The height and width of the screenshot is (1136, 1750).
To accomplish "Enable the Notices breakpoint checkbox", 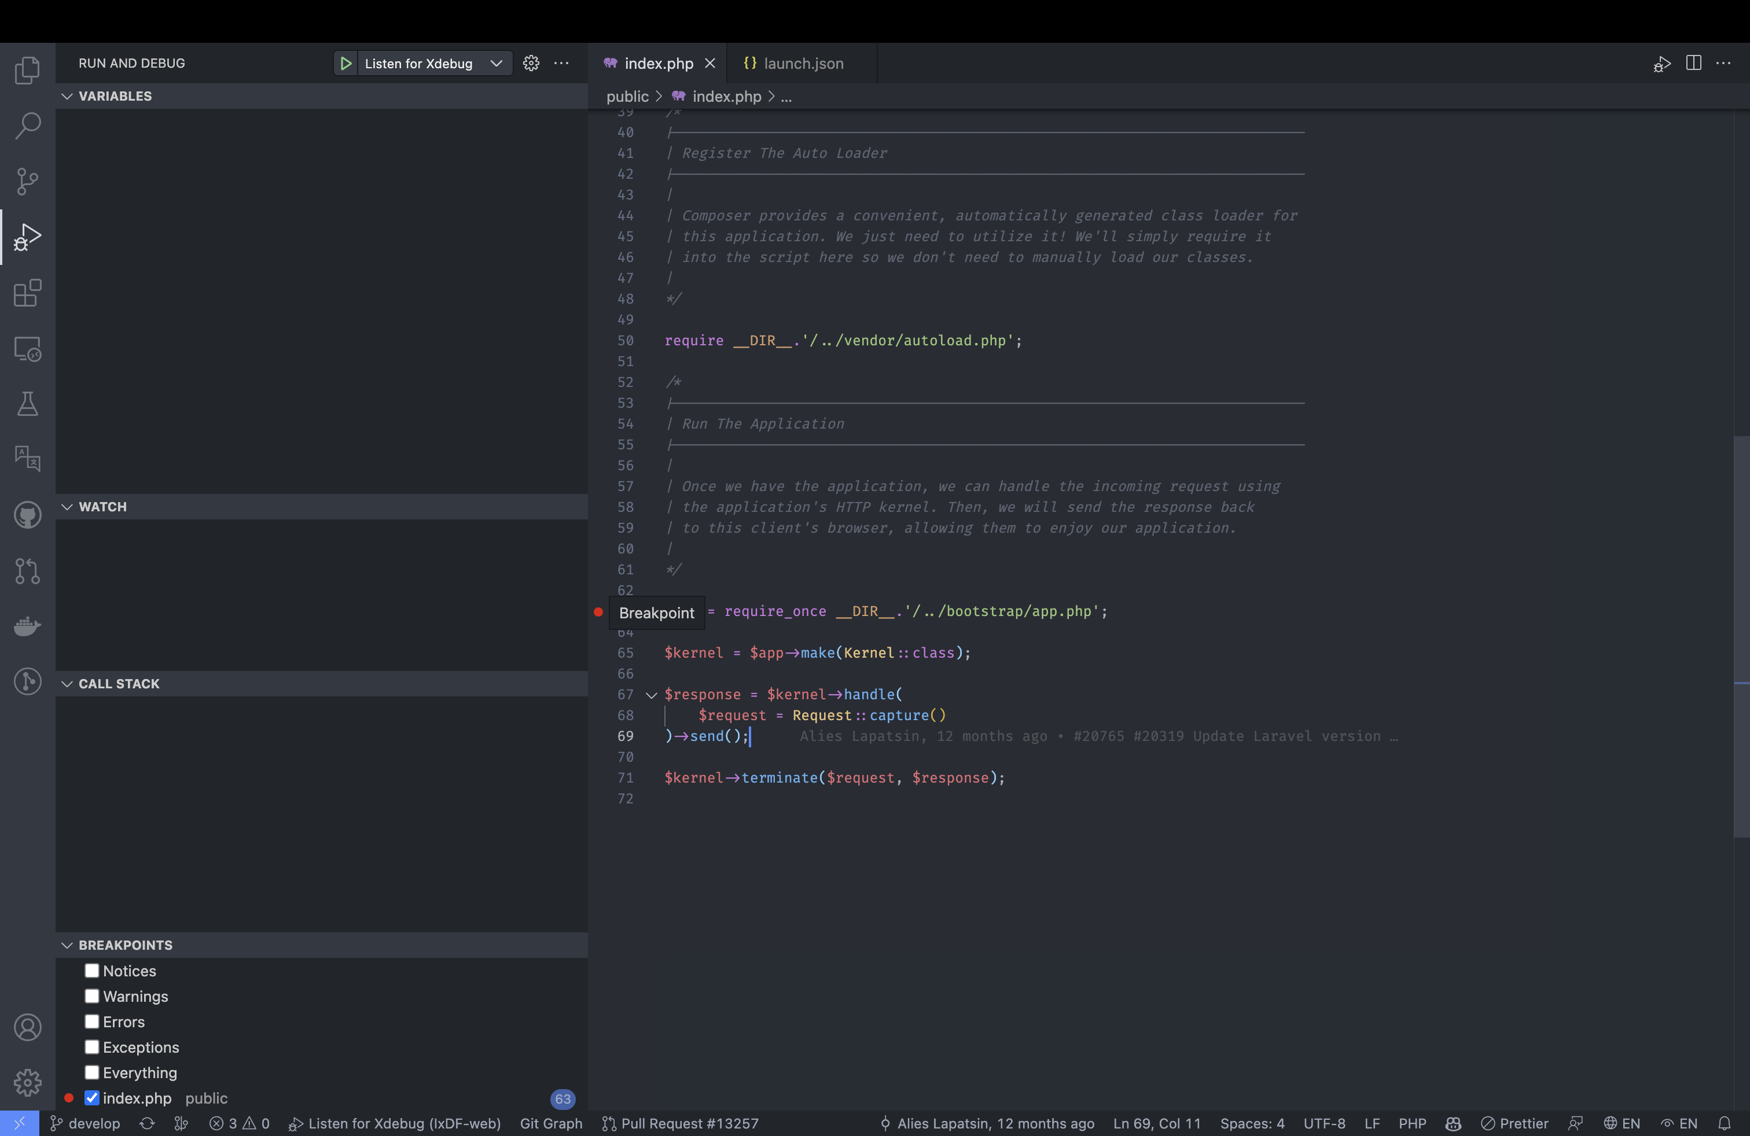I will point(91,970).
